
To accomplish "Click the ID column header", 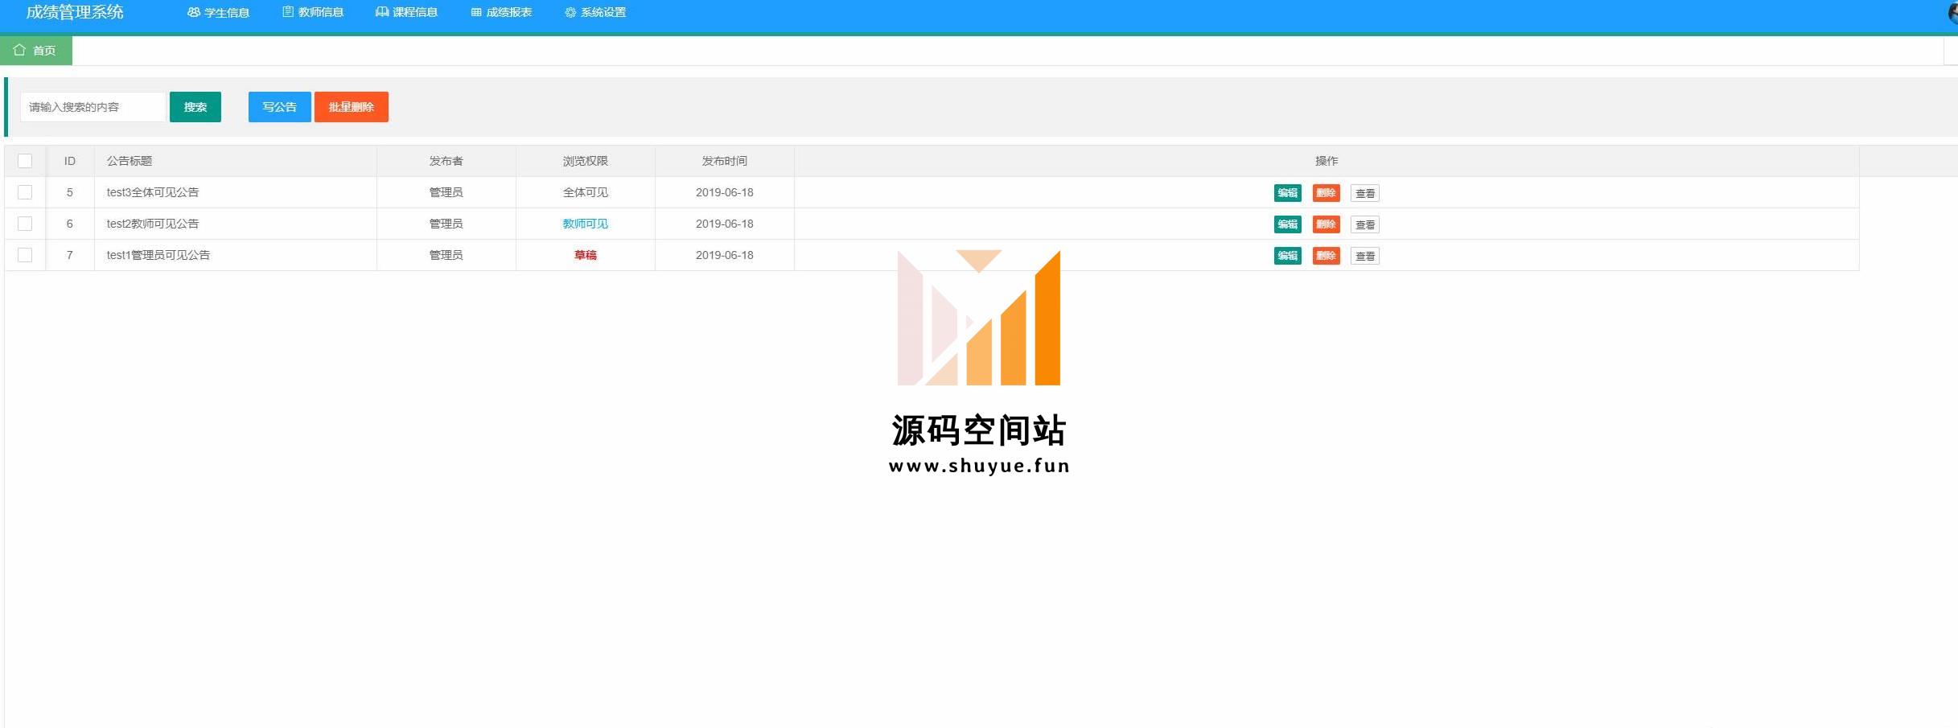I will [70, 161].
